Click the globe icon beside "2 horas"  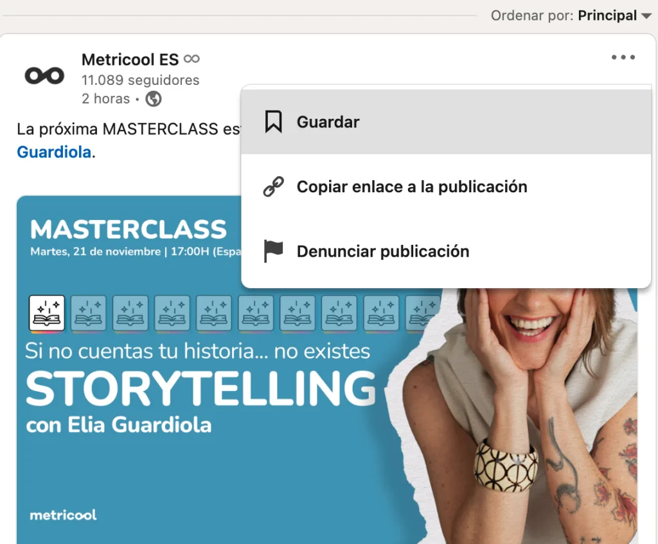(x=154, y=99)
